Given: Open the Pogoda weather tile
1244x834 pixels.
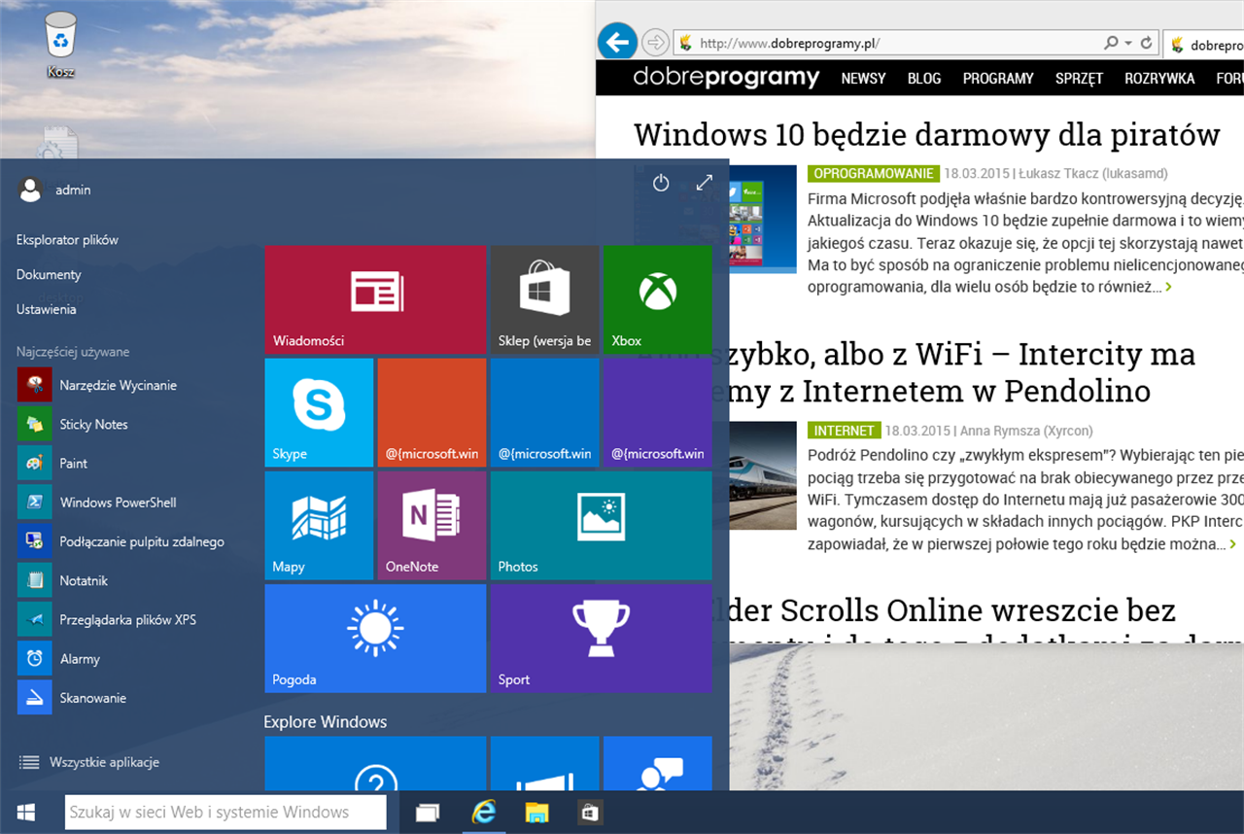Looking at the screenshot, I should click(375, 638).
